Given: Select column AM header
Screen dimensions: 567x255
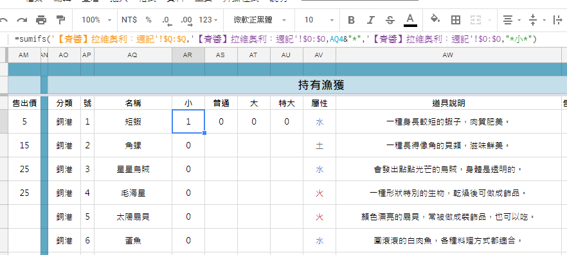Looking at the screenshot, I should [24, 55].
